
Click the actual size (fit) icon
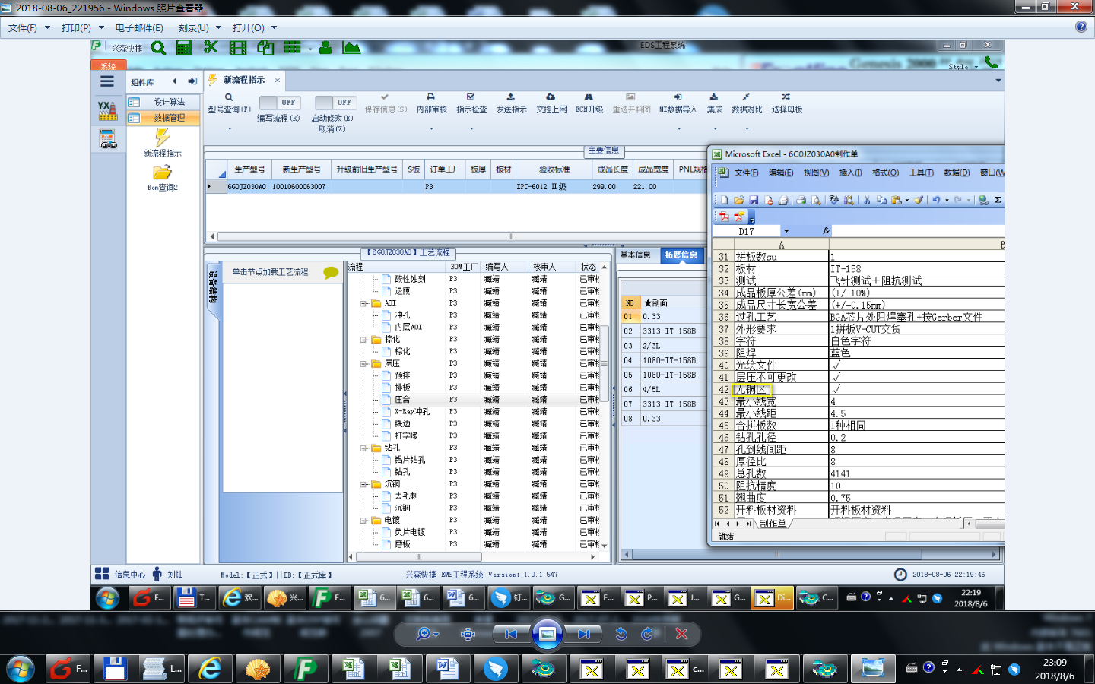coord(468,634)
